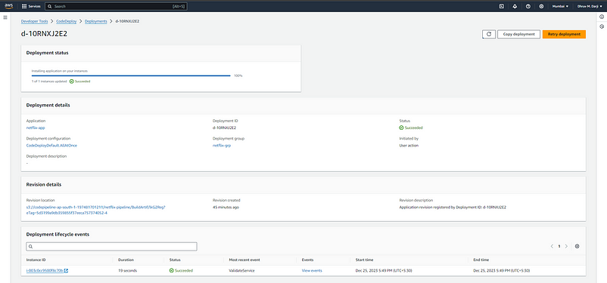Click Copy deployment button
This screenshot has height=283, width=607.
click(x=518, y=35)
